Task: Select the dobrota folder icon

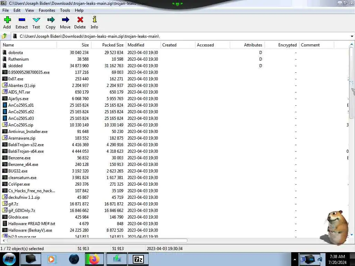Action: [5, 53]
